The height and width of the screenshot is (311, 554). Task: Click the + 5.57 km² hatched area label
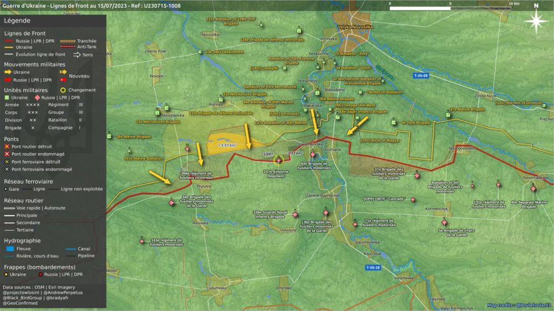(227, 145)
